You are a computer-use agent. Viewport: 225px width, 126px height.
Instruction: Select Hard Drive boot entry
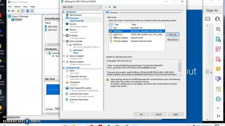click(x=137, y=31)
